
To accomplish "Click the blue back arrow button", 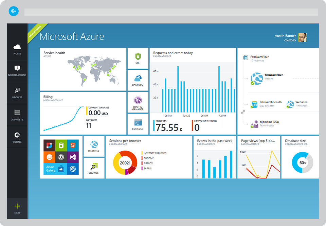I will pyautogui.click(x=14, y=12).
